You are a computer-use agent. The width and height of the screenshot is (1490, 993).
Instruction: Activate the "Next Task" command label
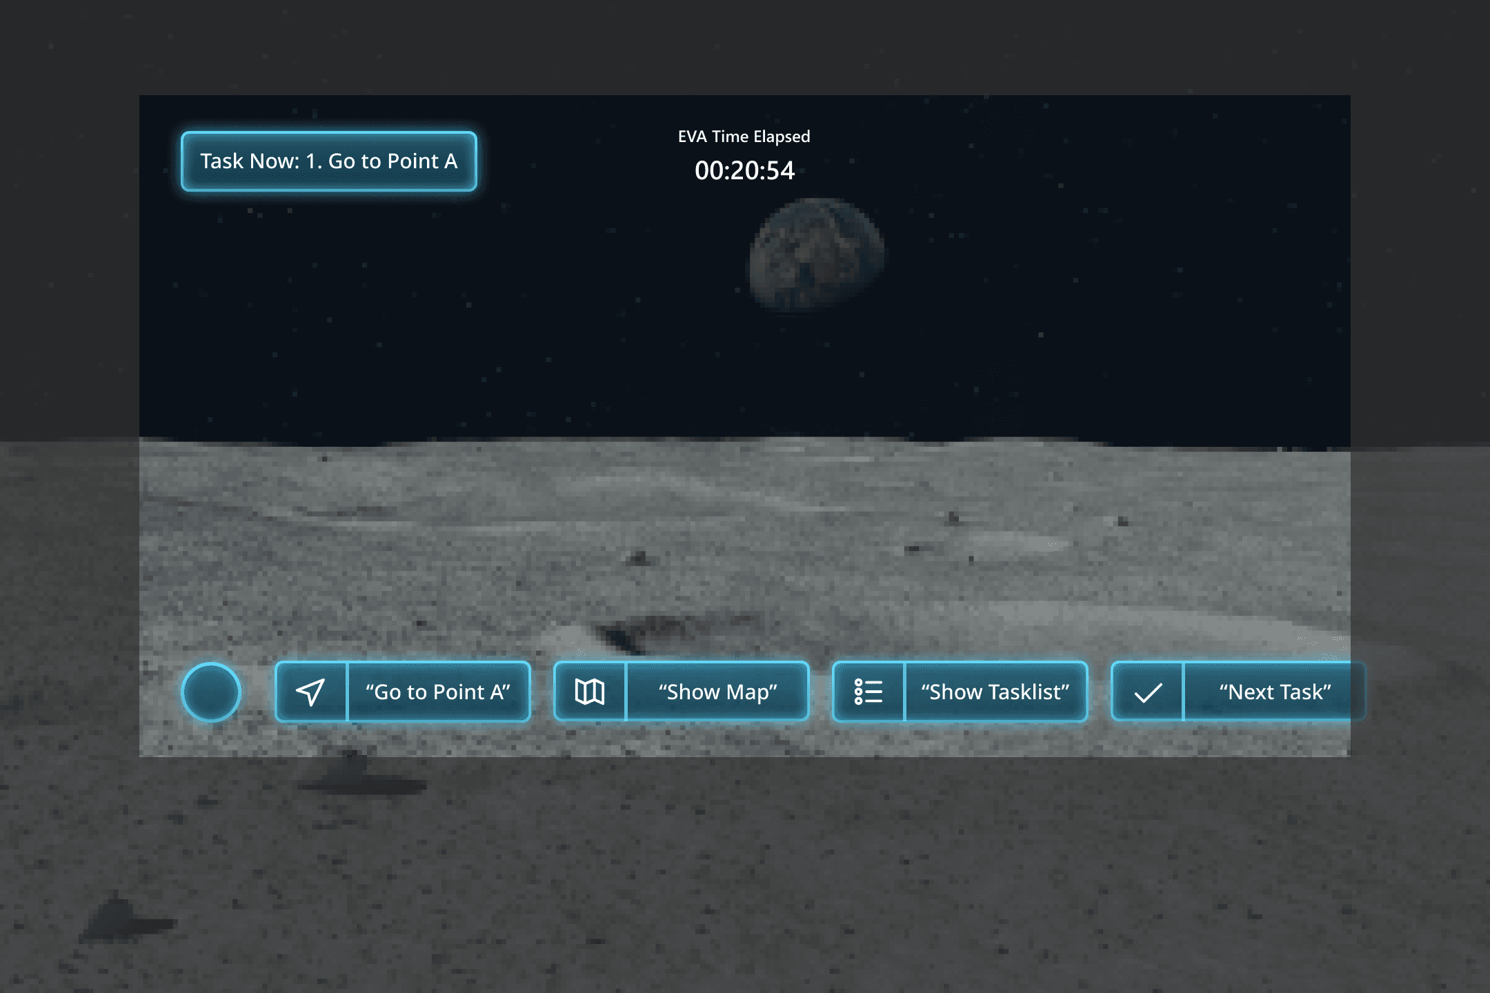pos(1274,692)
